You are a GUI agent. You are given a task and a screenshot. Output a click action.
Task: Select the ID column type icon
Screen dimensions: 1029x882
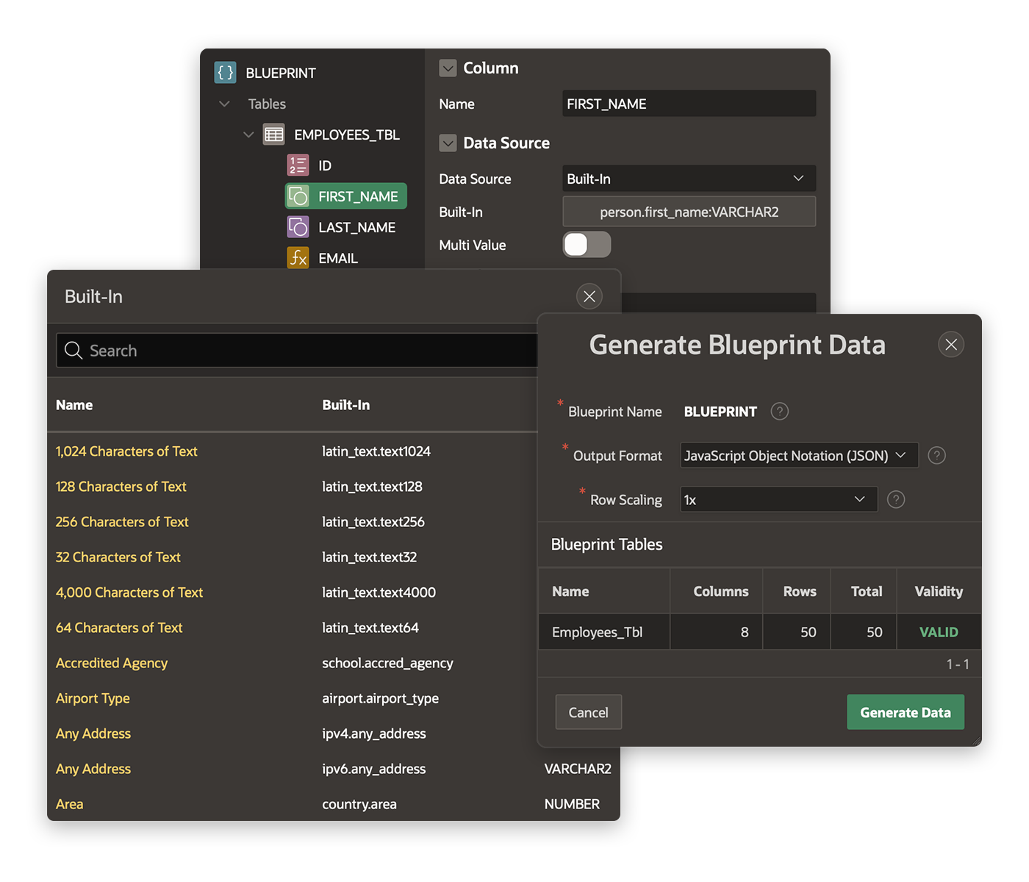point(298,165)
